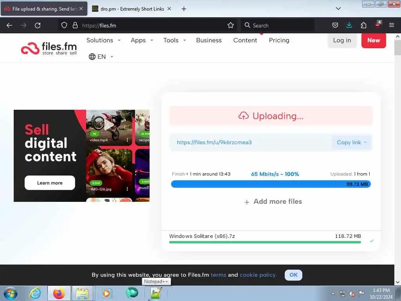
Task: Click the Windows Solitare (x86).7z file name
Action: point(202,236)
